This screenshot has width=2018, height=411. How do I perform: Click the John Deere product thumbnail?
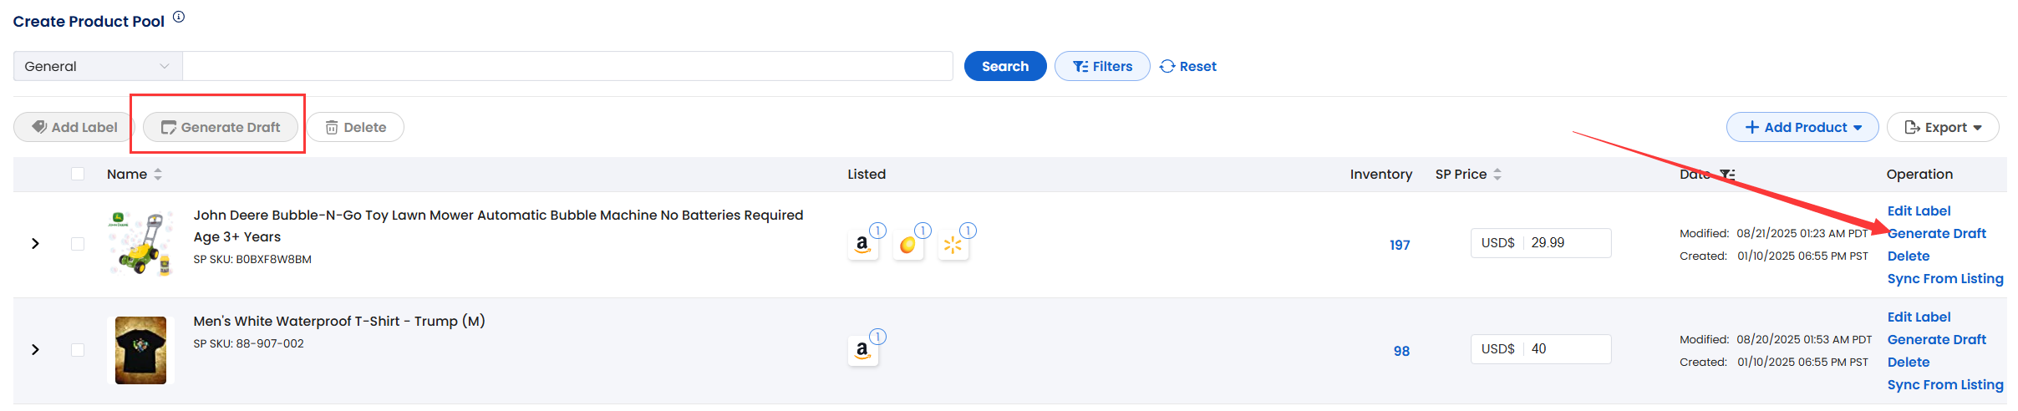coord(140,244)
